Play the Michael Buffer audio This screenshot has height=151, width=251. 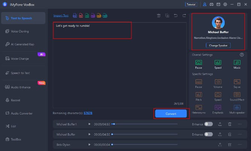click(89, 134)
